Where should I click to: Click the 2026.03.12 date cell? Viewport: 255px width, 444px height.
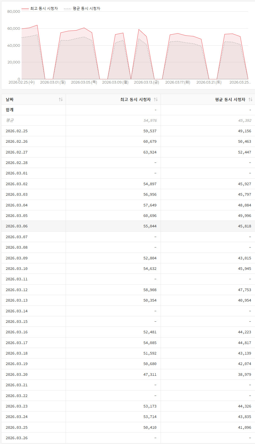point(17,290)
